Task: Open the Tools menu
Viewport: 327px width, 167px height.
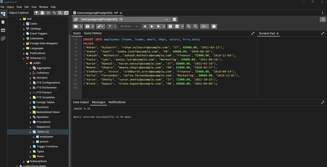Action: pyautogui.click(x=19, y=7)
